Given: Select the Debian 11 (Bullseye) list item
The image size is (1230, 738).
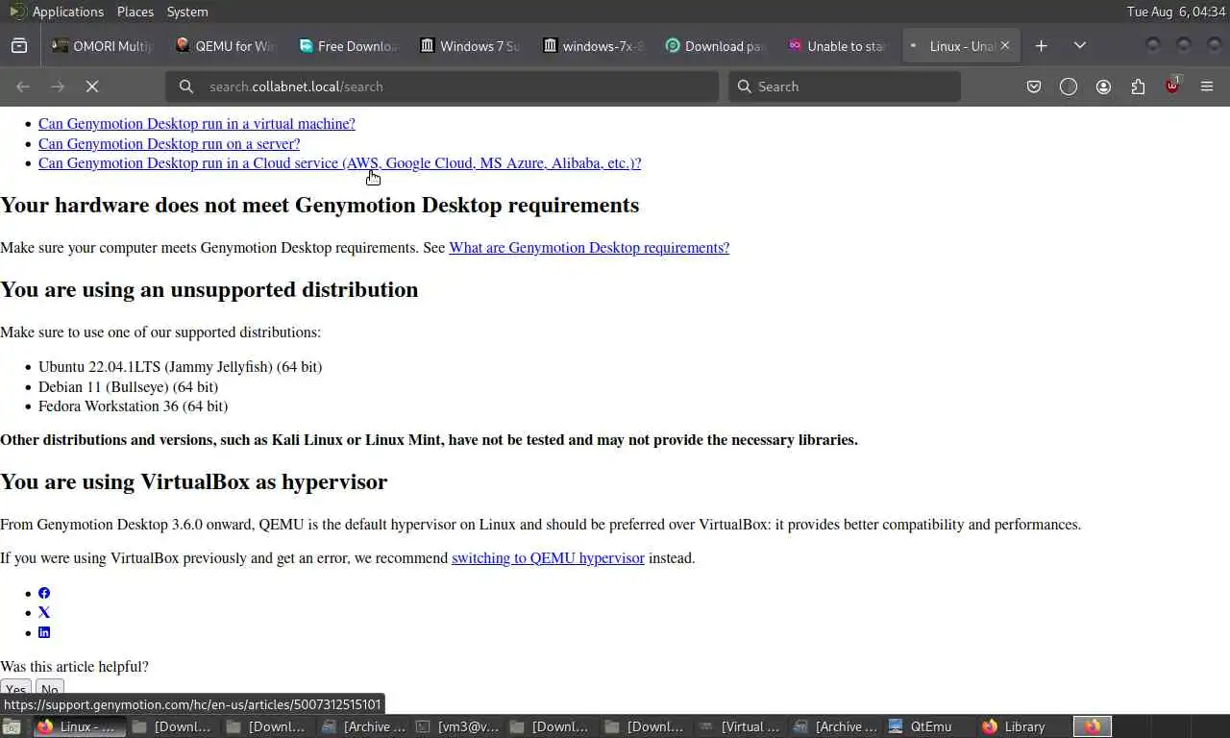Looking at the screenshot, I should 128,387.
